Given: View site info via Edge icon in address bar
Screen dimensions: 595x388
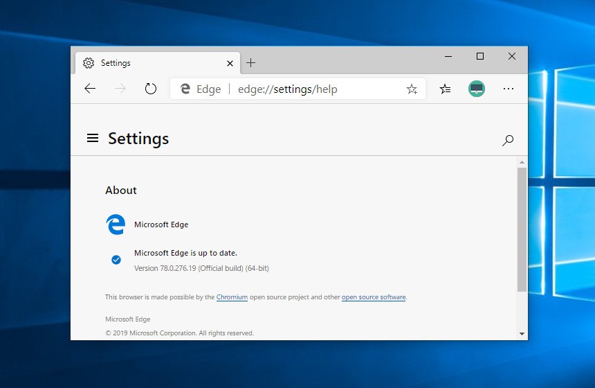Looking at the screenshot, I should click(x=185, y=89).
